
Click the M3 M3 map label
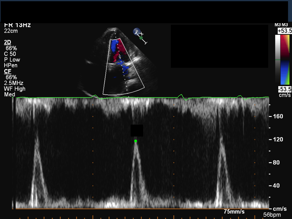283,25
